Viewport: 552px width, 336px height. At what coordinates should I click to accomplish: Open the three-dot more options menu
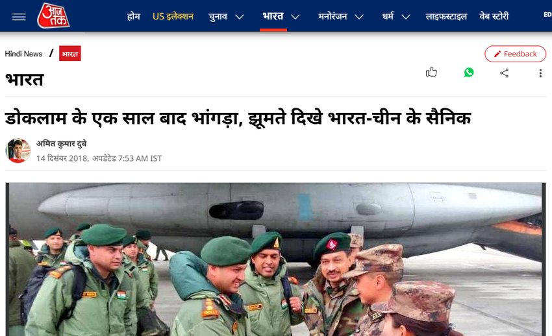[x=540, y=73]
